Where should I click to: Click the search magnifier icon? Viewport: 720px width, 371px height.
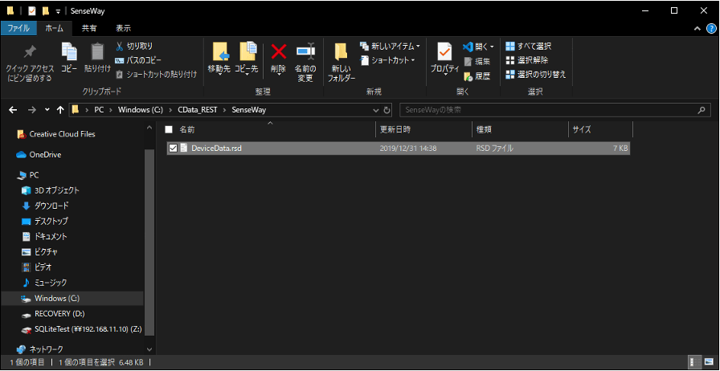point(702,110)
